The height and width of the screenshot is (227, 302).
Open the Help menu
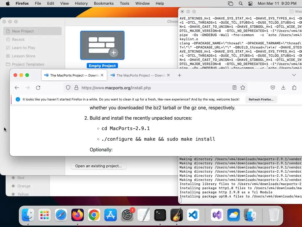[x=160, y=4]
